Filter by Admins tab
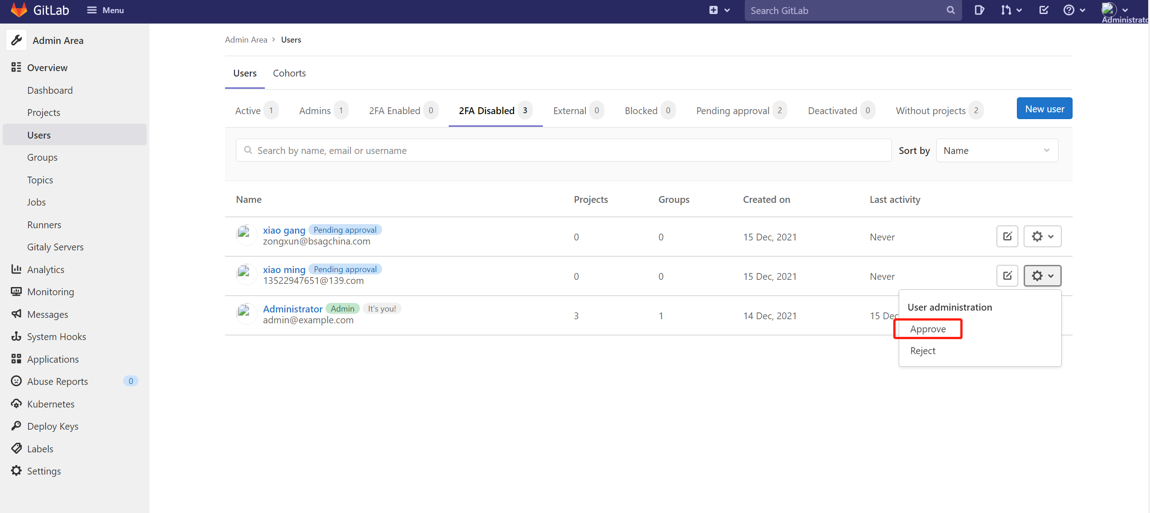Image resolution: width=1150 pixels, height=513 pixels. [x=323, y=110]
